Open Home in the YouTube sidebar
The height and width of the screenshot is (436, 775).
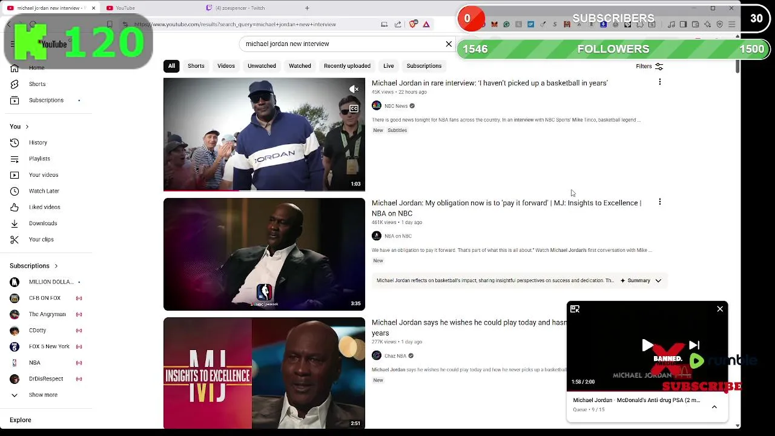click(36, 68)
